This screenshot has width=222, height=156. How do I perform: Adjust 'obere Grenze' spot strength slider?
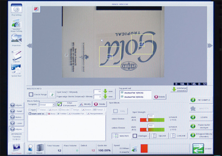(152, 120)
